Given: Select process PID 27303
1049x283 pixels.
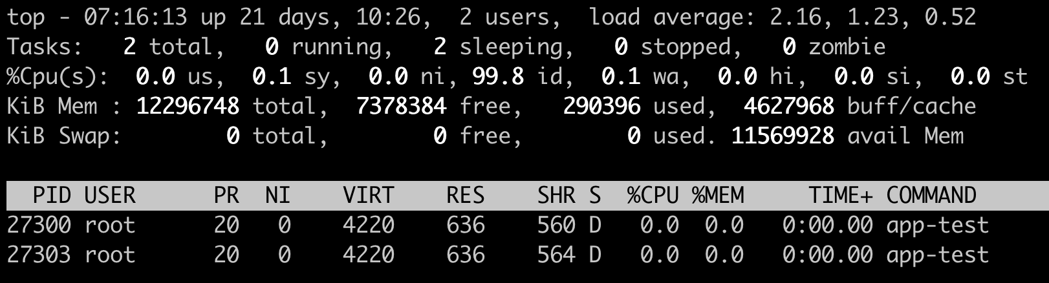Looking at the screenshot, I should [x=39, y=255].
